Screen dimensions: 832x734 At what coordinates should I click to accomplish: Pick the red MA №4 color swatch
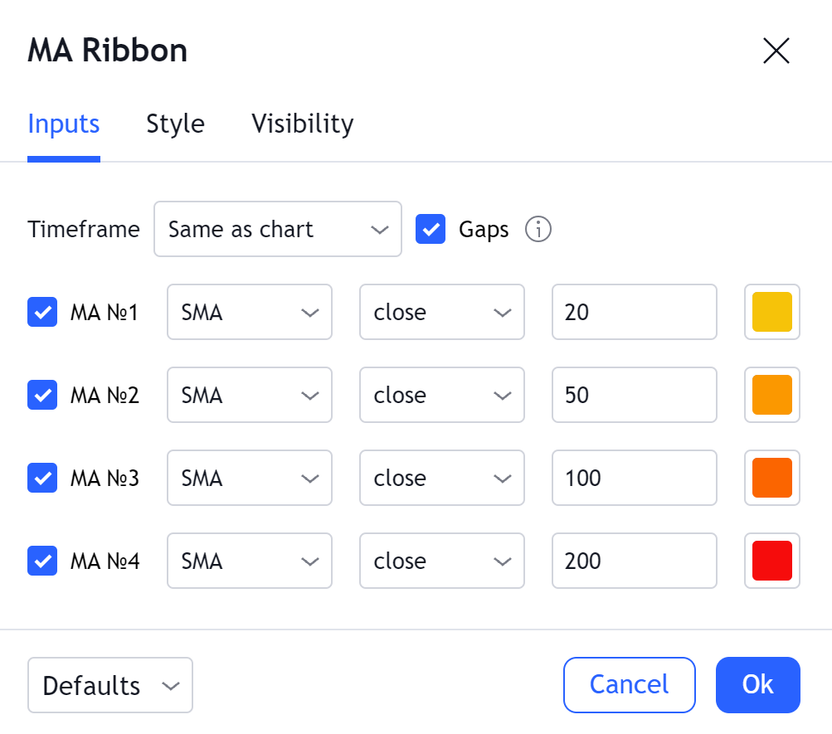pyautogui.click(x=771, y=561)
